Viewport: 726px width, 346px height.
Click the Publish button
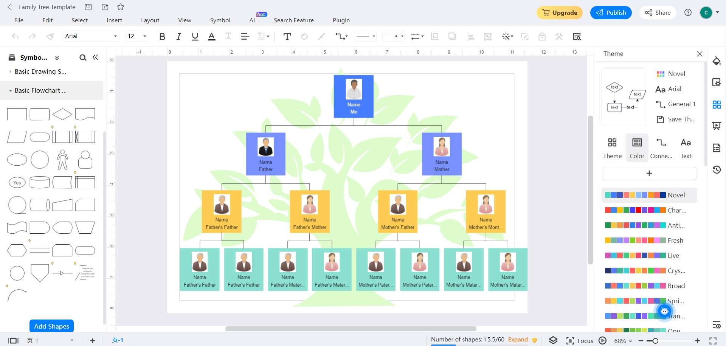[x=611, y=12]
